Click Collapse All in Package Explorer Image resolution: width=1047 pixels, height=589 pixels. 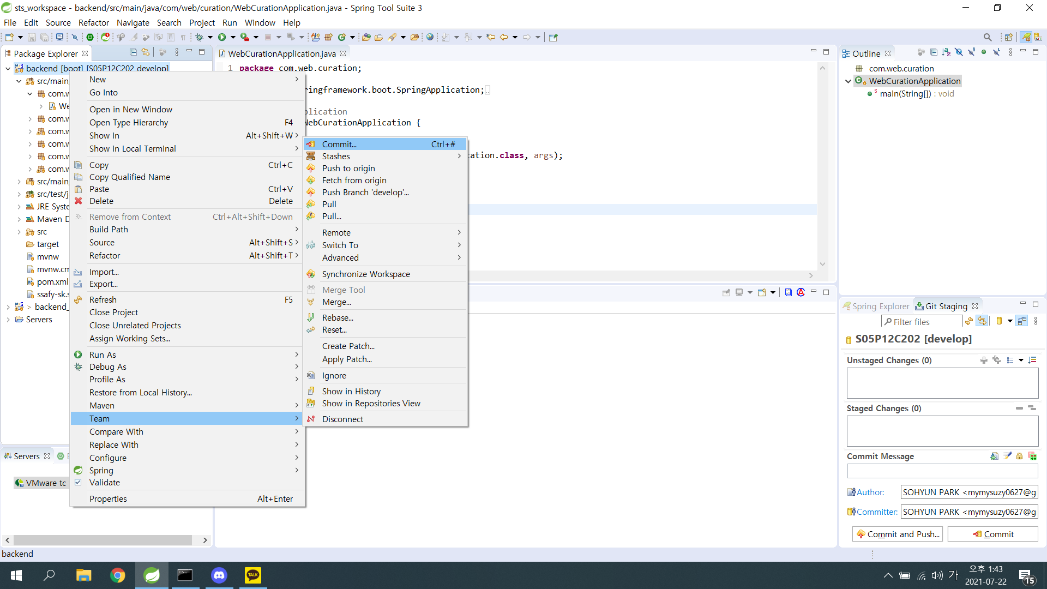(133, 52)
